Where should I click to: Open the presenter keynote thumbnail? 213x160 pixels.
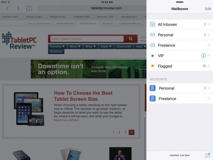click(120, 154)
